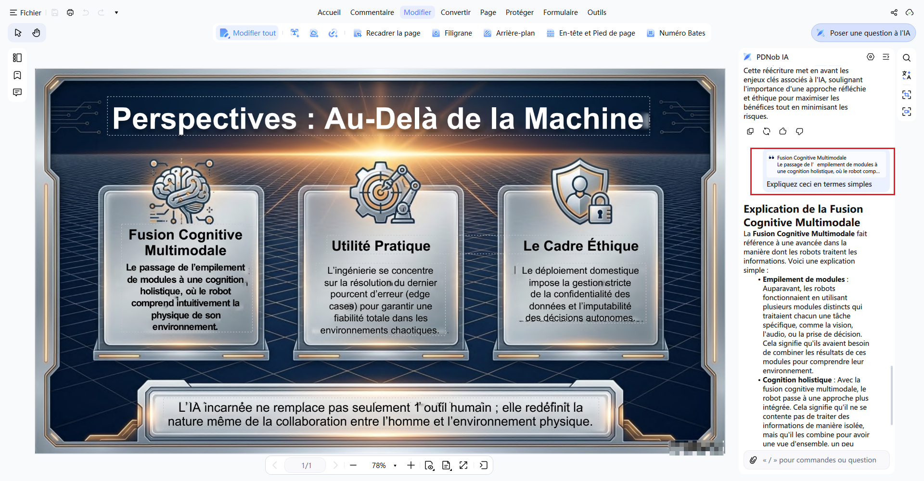Open the bookmarks panel in left sidebar
Screen dimensions: 924x481
tap(17, 75)
